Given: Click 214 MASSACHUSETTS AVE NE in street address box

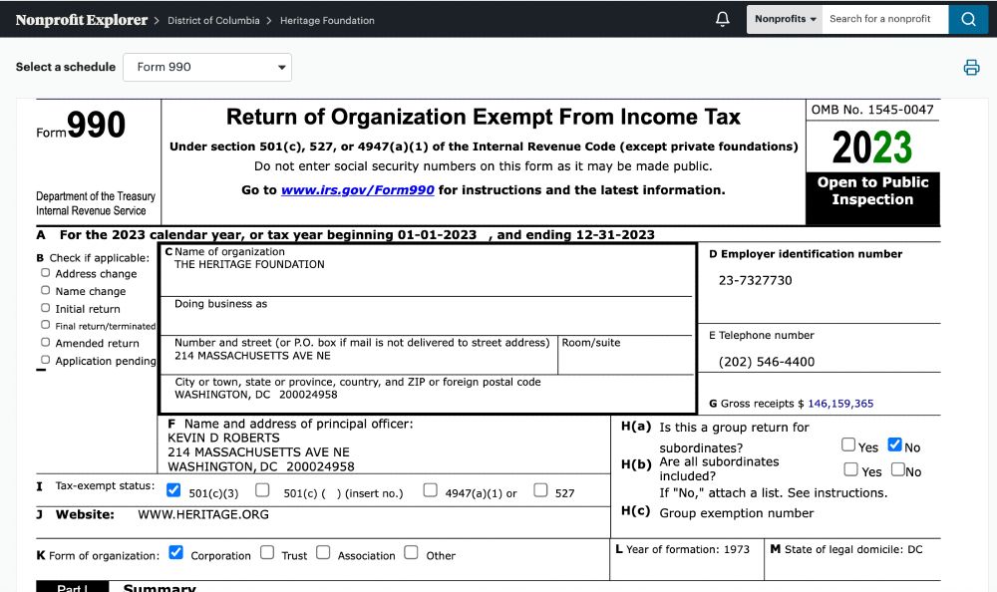Looking at the screenshot, I should click(x=252, y=356).
